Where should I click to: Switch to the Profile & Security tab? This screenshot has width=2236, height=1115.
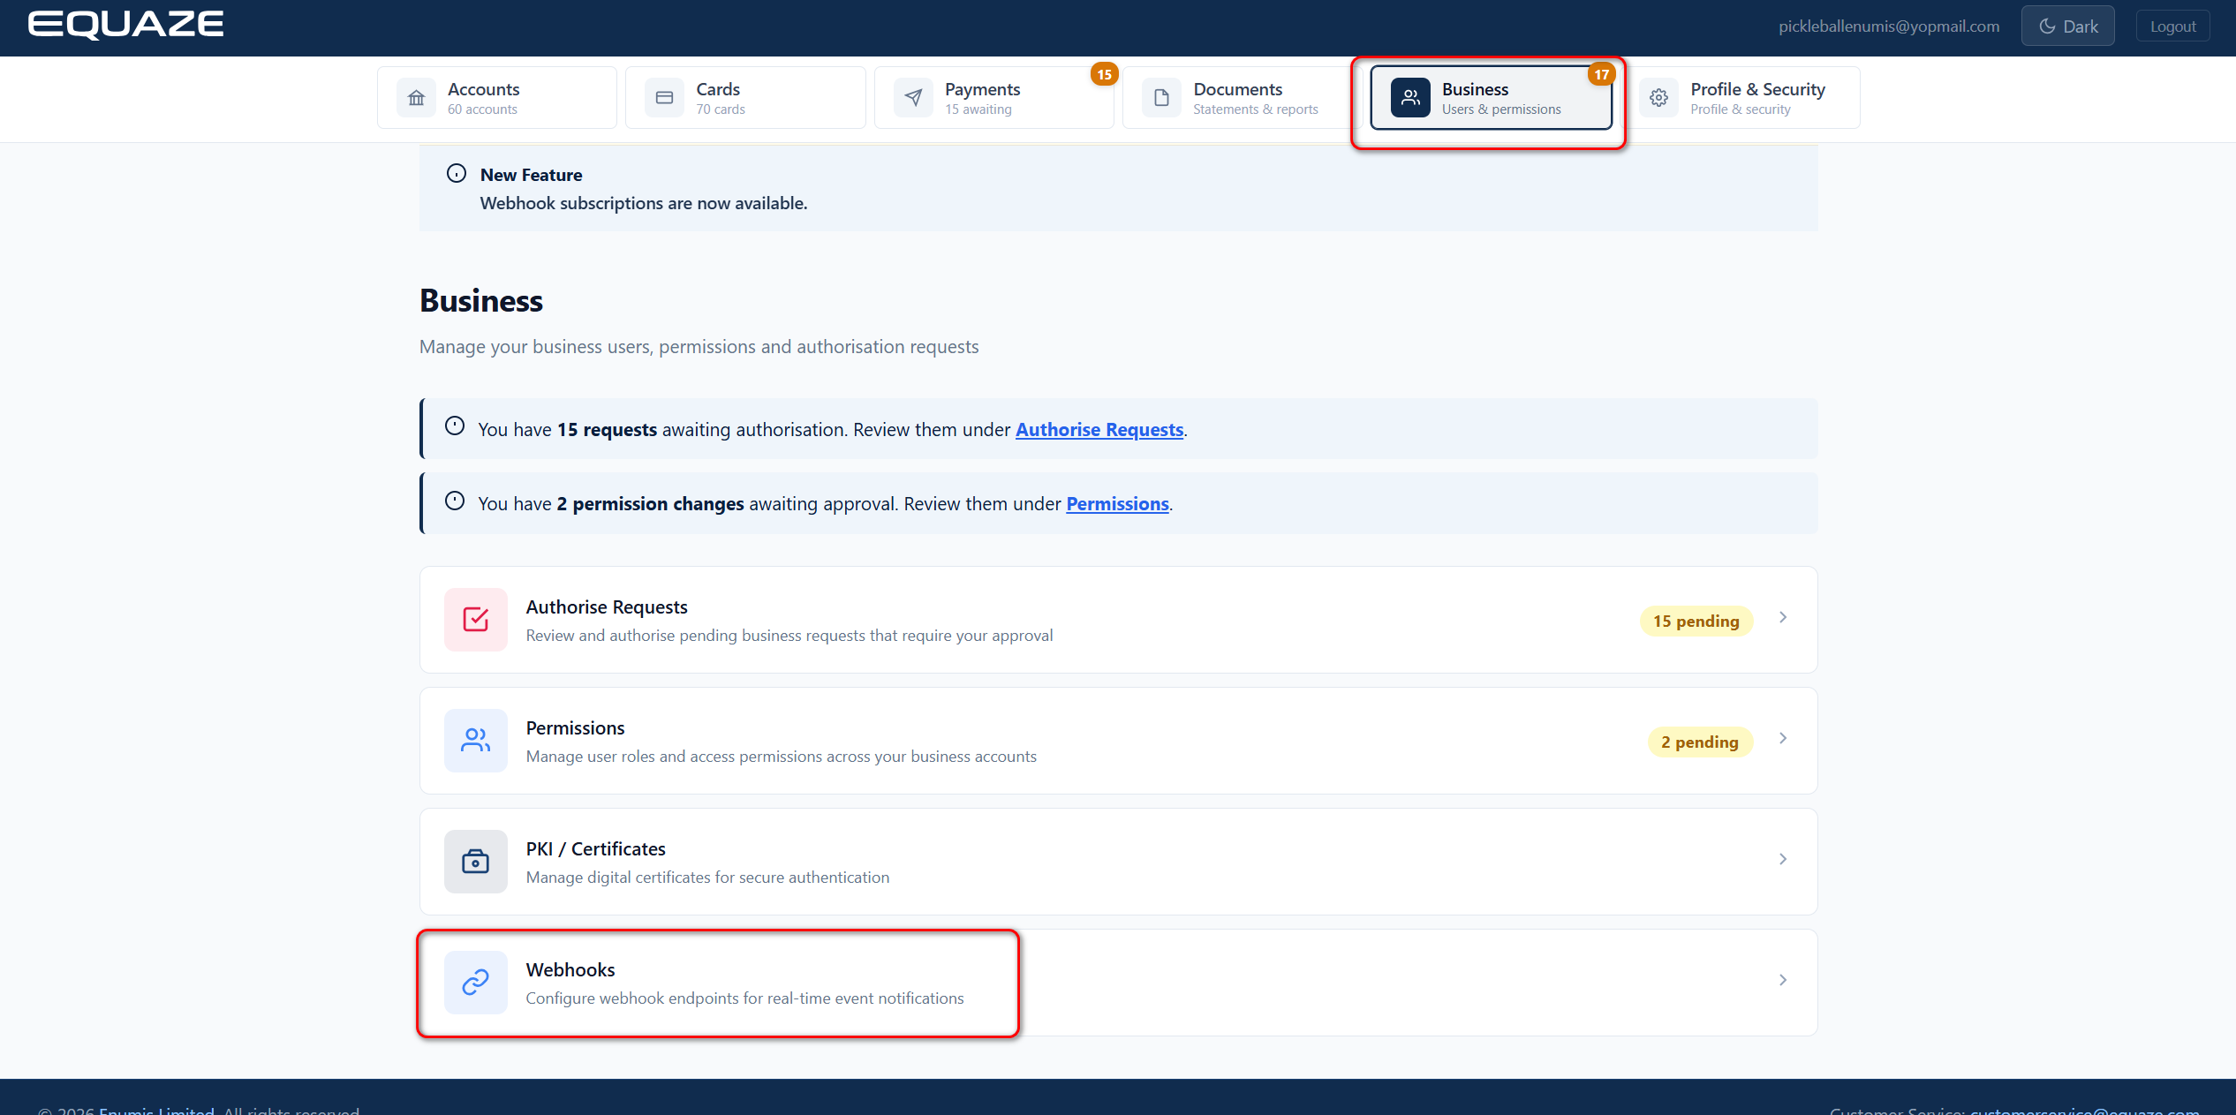1740,98
